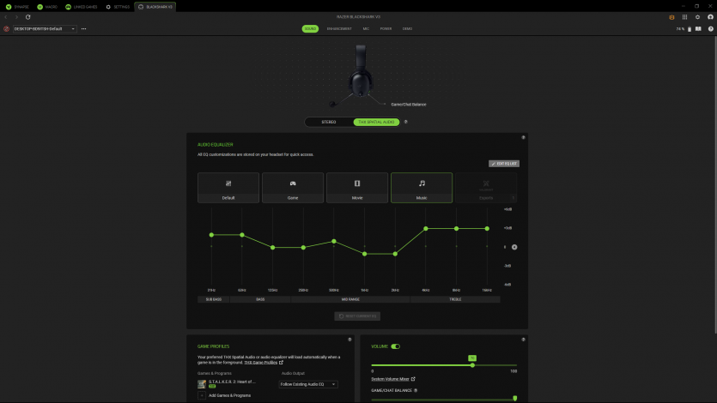The width and height of the screenshot is (717, 403).
Task: Click the refresh icon in the top bar
Action: point(27,17)
